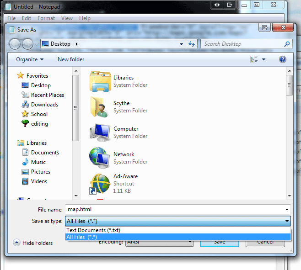Click the Downloads icon in sidebar
Image resolution: width=301 pixels, height=270 pixels.
[x=25, y=104]
